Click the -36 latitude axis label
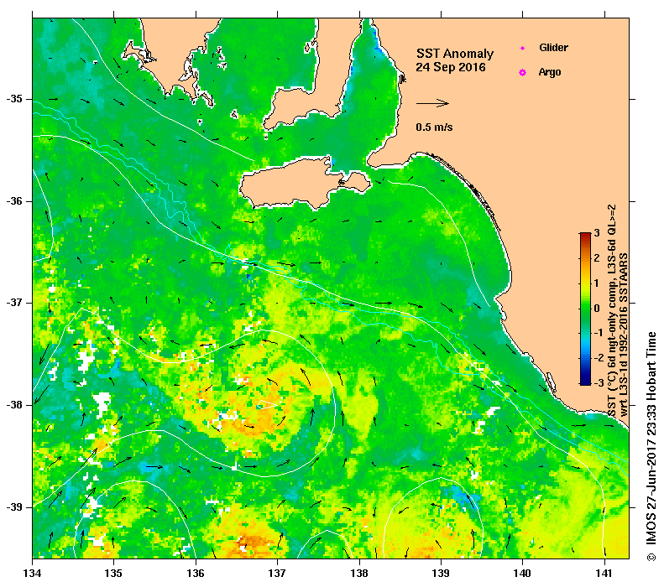This screenshot has width=664, height=587. 14,201
